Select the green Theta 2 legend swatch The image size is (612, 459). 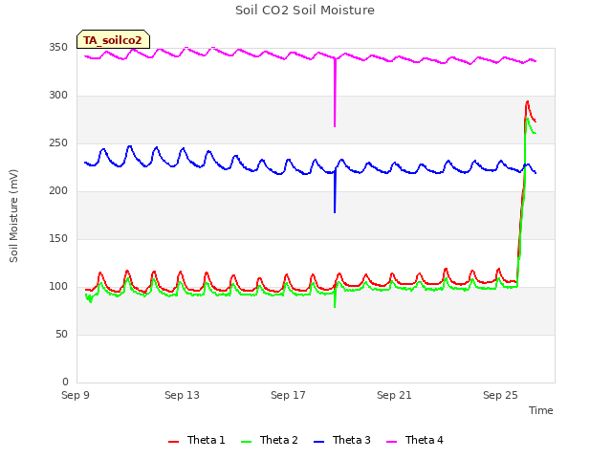pyautogui.click(x=247, y=442)
